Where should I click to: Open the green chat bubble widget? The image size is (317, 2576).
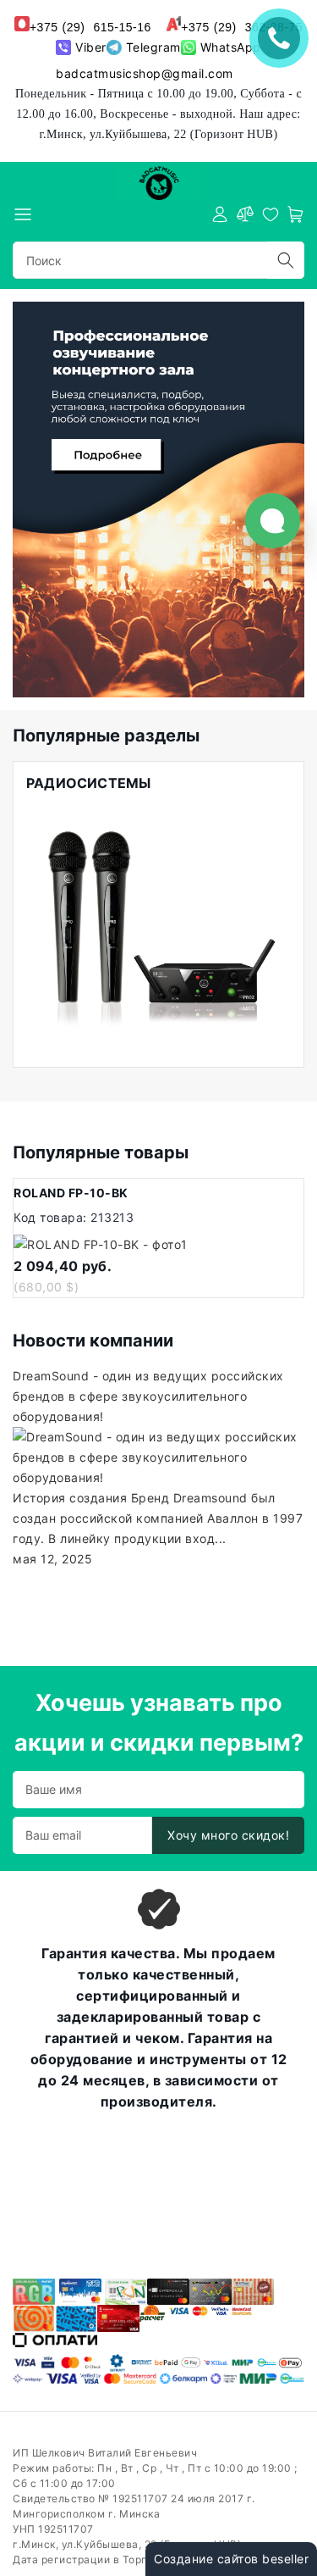point(272,520)
